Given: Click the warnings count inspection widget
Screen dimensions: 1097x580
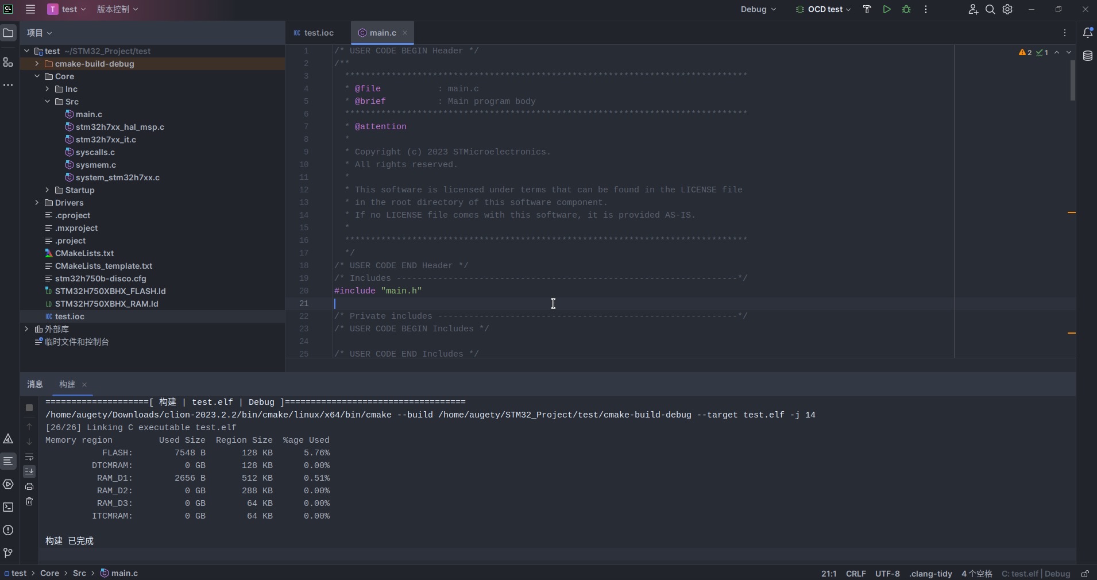Looking at the screenshot, I should [1025, 52].
